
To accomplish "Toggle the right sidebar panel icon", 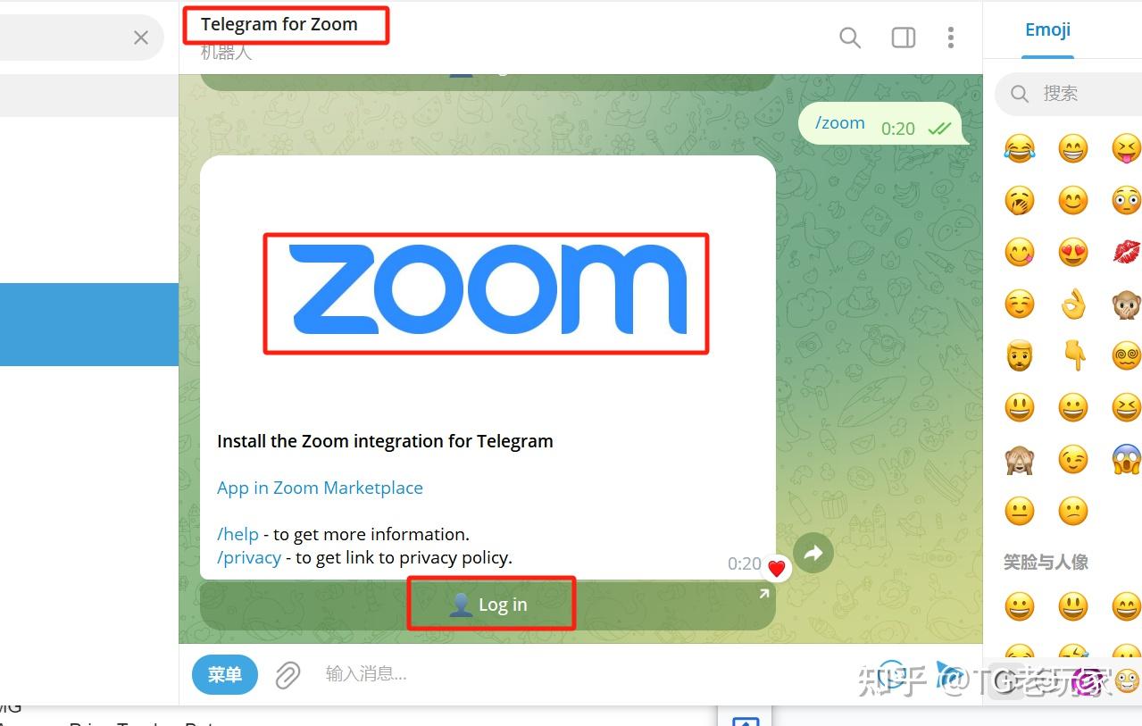I will [x=904, y=38].
